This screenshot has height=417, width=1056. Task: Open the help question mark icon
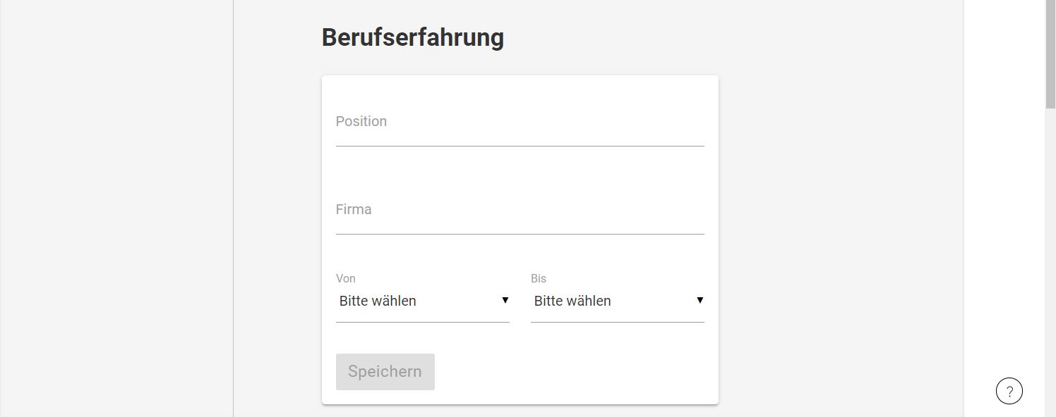[x=1009, y=391]
